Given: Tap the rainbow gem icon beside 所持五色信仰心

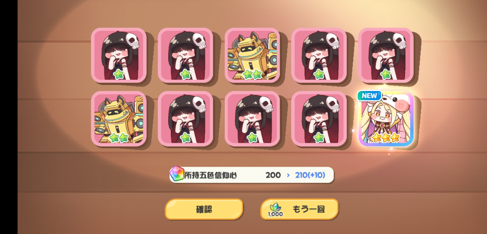Looking at the screenshot, I should coord(177,174).
